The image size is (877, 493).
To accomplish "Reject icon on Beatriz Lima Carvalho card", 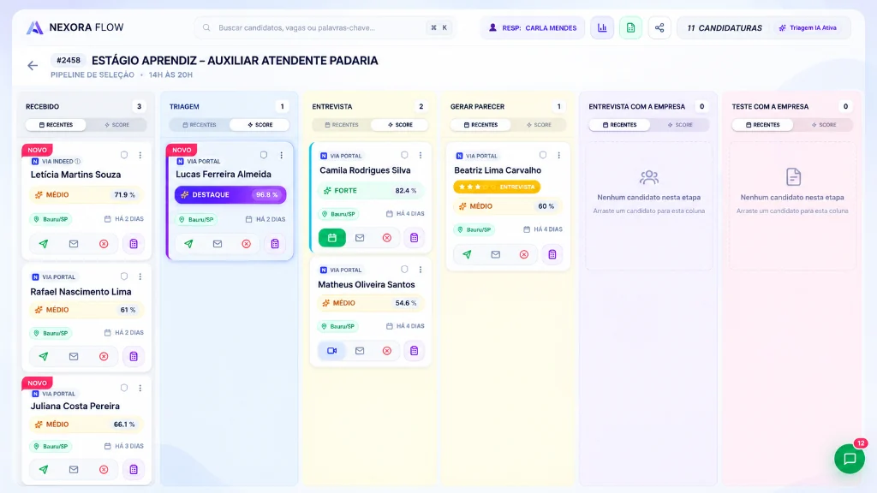I will click(x=524, y=254).
